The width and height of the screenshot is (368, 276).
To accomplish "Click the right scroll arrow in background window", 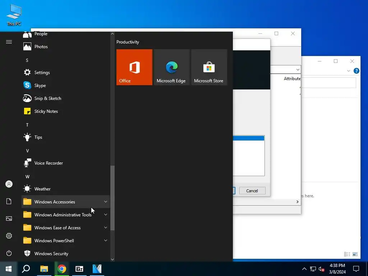I will coord(297,202).
